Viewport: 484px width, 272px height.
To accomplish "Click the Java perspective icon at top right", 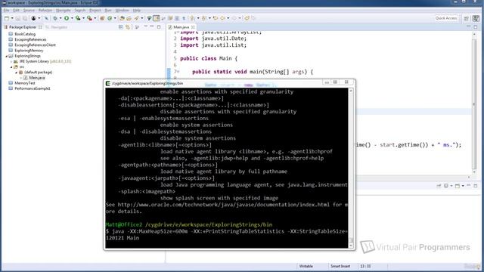I will pyautogui.click(x=476, y=18).
